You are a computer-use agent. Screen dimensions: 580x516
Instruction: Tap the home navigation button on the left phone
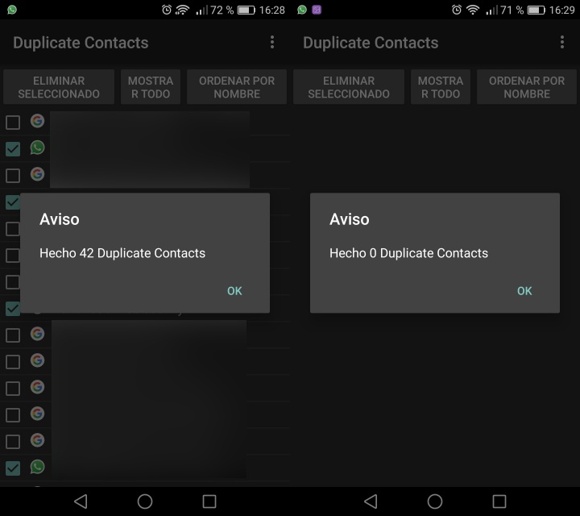(x=145, y=501)
